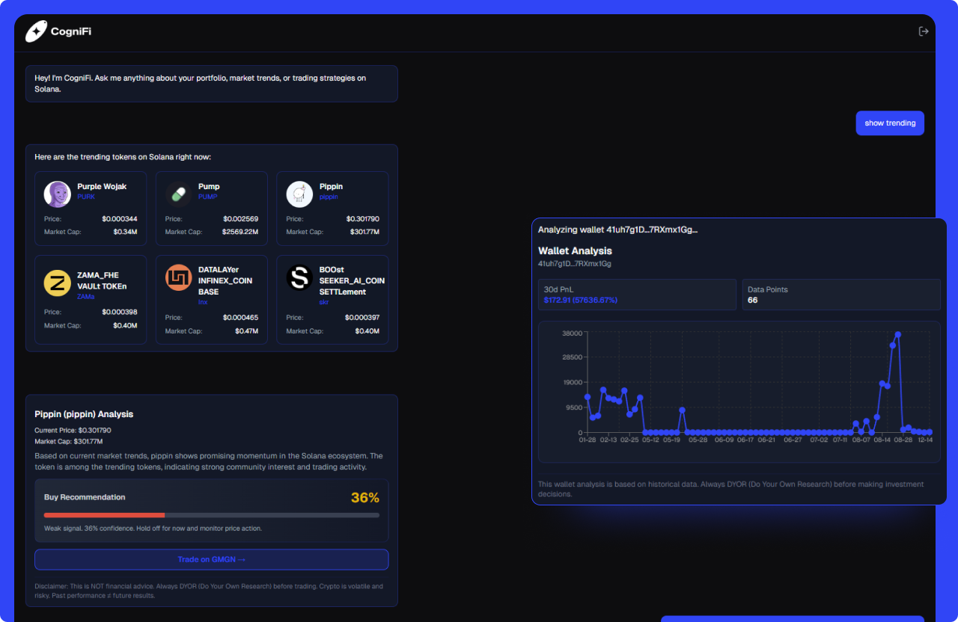Viewport: 958px width, 622px height.
Task: Click the Buy Recommendation progress bar
Action: (211, 515)
